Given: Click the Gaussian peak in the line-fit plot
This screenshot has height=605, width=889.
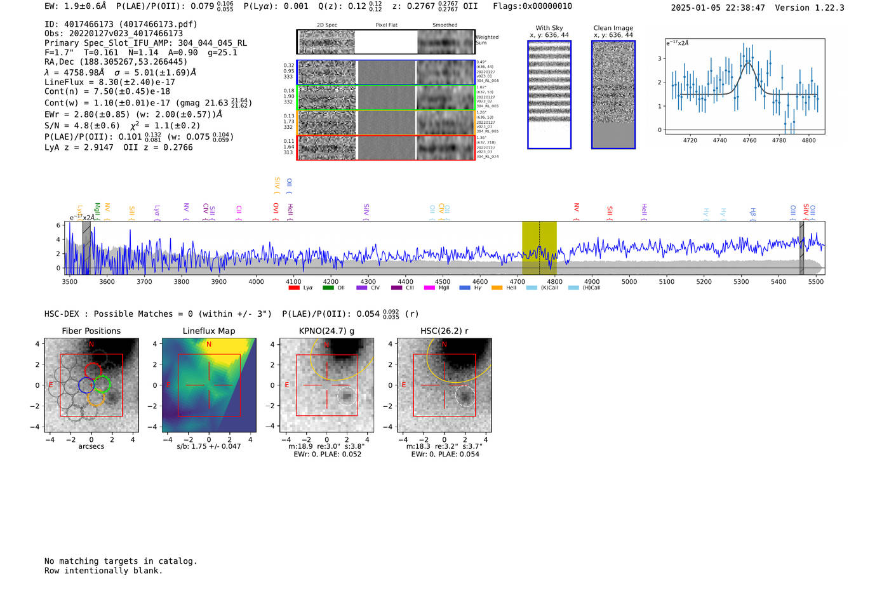Looking at the screenshot, I should [748, 63].
